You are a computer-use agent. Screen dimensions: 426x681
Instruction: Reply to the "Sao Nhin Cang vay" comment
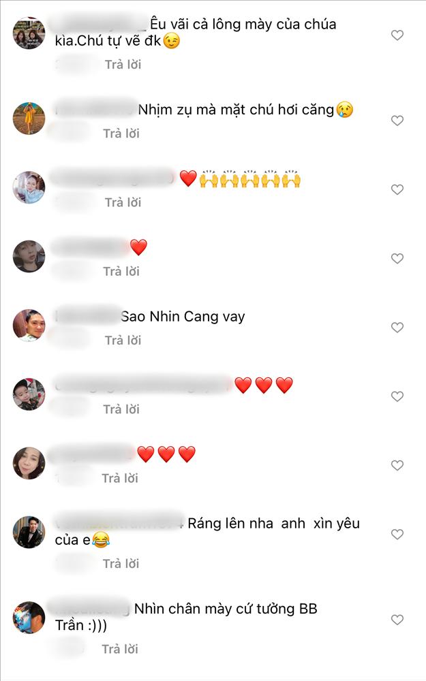tap(123, 340)
